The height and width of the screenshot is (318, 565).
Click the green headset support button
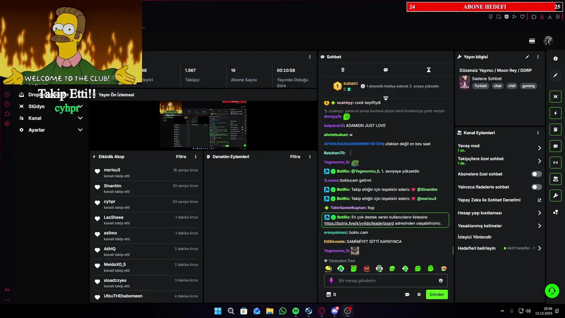pyautogui.click(x=552, y=291)
